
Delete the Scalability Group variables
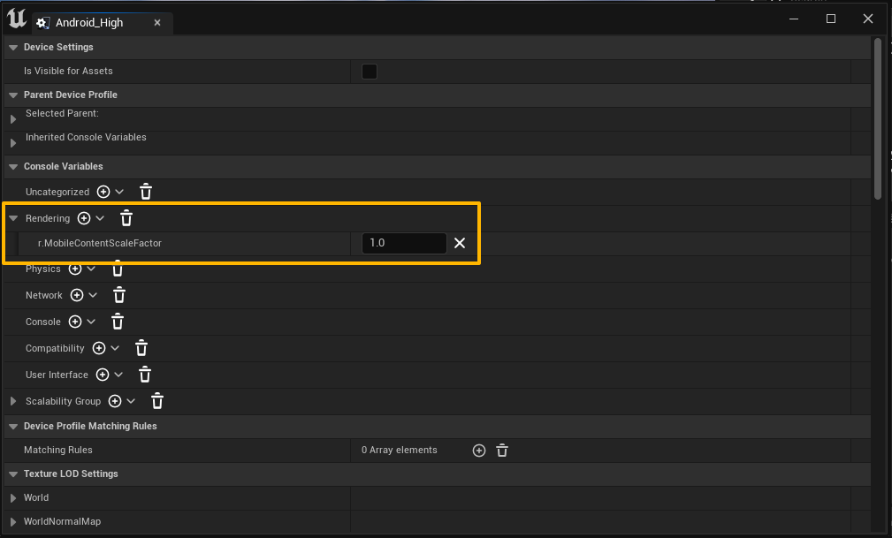pos(157,401)
